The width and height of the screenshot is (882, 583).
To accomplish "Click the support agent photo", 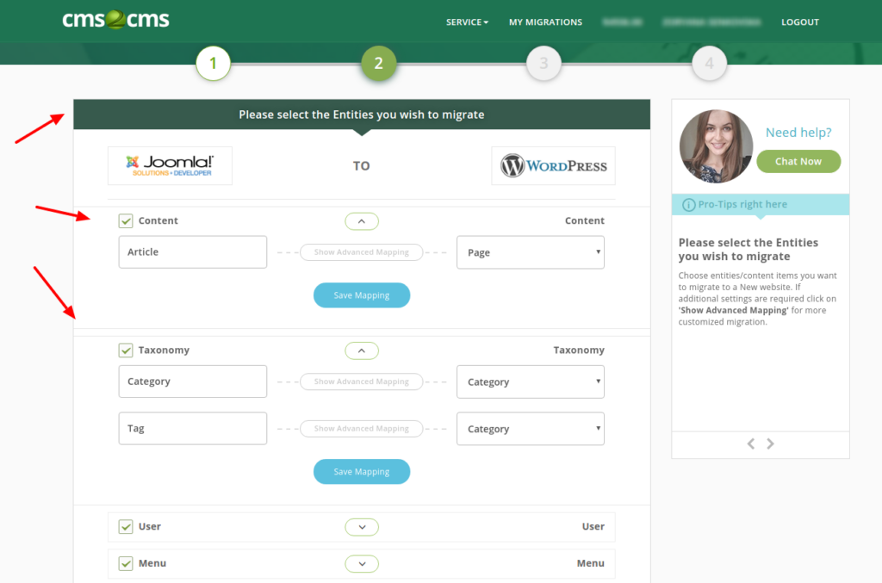I will click(x=716, y=146).
